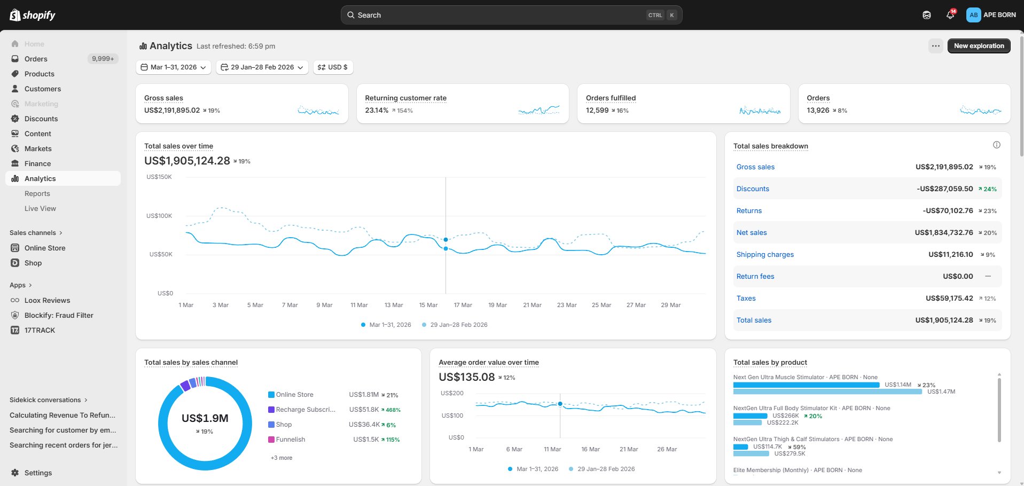The height and width of the screenshot is (486, 1024).
Task: Click the Markets globe icon
Action: (x=15, y=148)
